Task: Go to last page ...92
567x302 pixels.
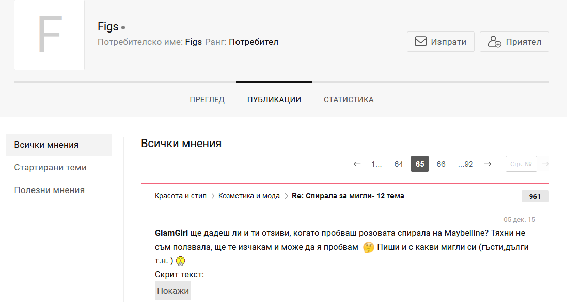Action: pyautogui.click(x=465, y=164)
